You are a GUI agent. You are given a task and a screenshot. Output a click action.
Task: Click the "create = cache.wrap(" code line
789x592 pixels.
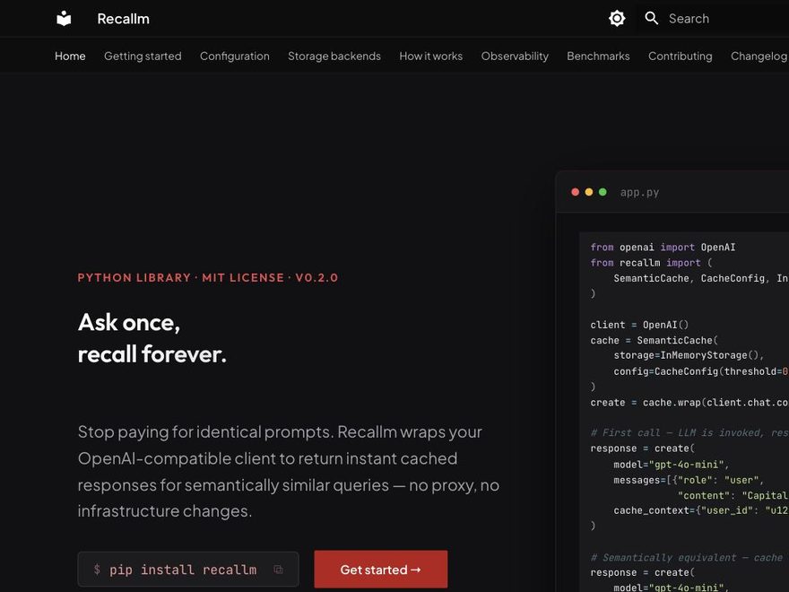point(689,402)
